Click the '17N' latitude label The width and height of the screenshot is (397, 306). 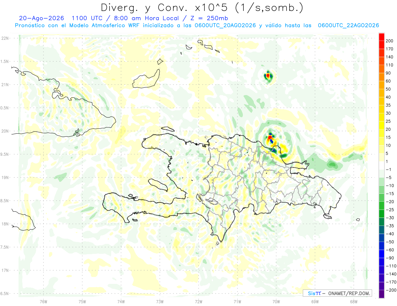pyautogui.click(x=5, y=270)
